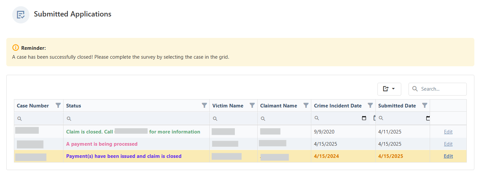479x177 pixels.
Task: Open calendar picker for Crime Incident Date filter
Action: tap(364, 118)
